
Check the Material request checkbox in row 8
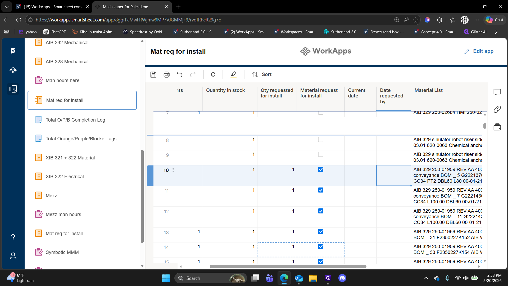tap(320, 140)
